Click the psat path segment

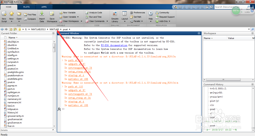point(65,29)
